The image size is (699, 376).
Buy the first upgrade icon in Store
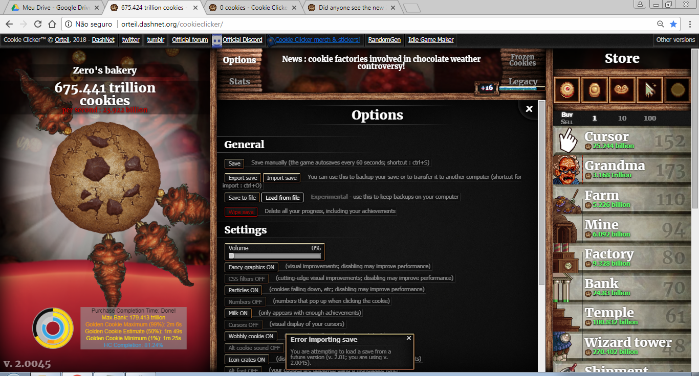[566, 90]
